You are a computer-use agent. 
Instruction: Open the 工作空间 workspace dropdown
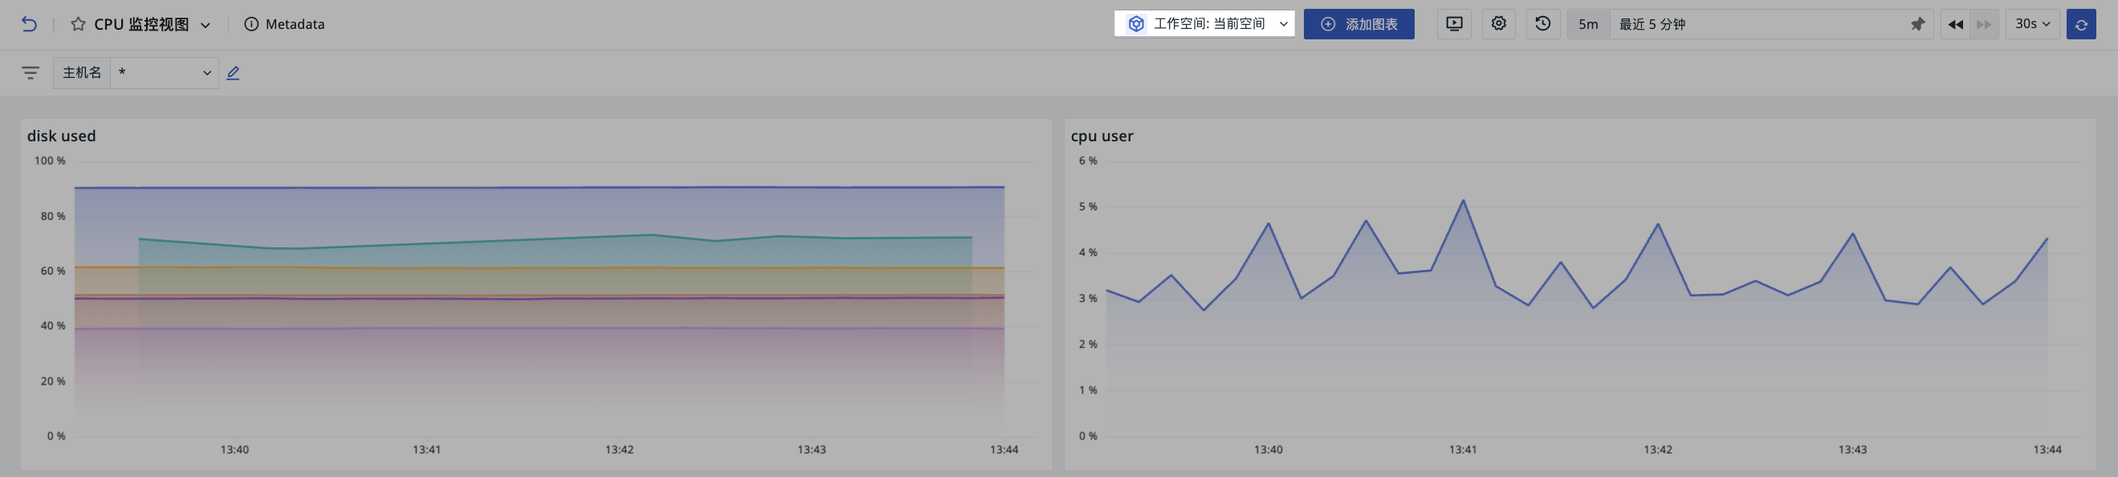point(1204,24)
